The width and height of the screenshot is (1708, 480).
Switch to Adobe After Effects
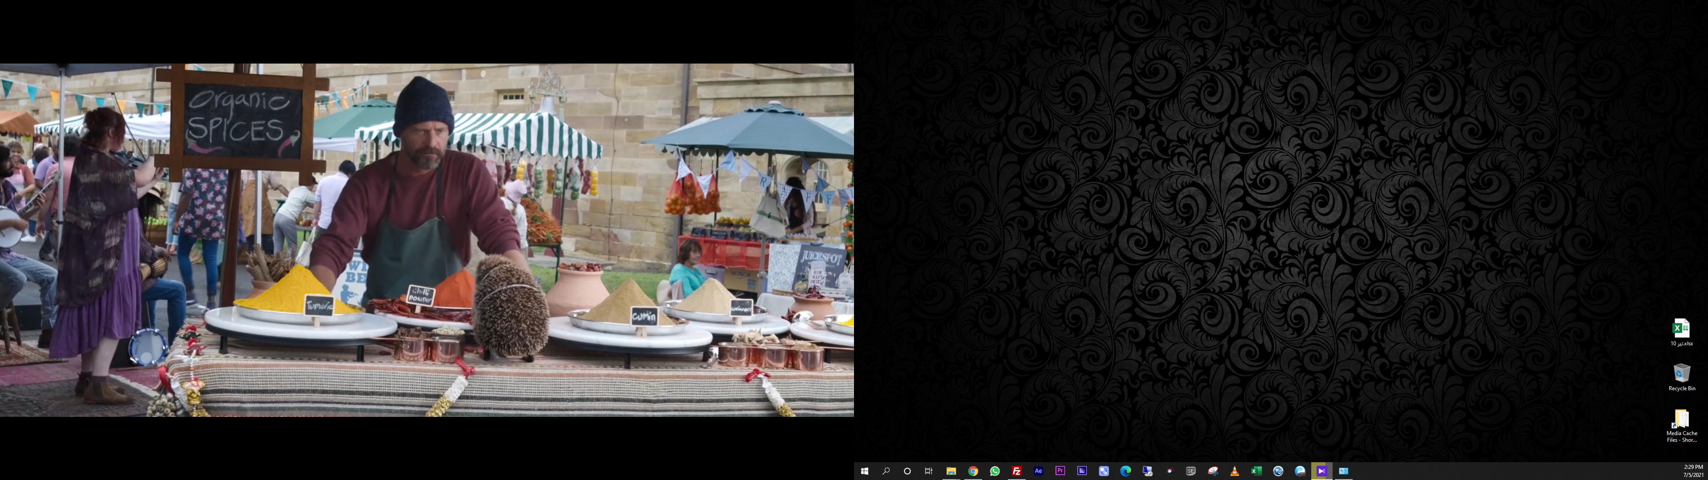pos(1038,472)
